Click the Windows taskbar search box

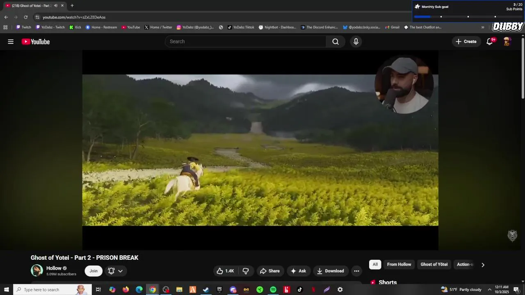[x=52, y=290]
